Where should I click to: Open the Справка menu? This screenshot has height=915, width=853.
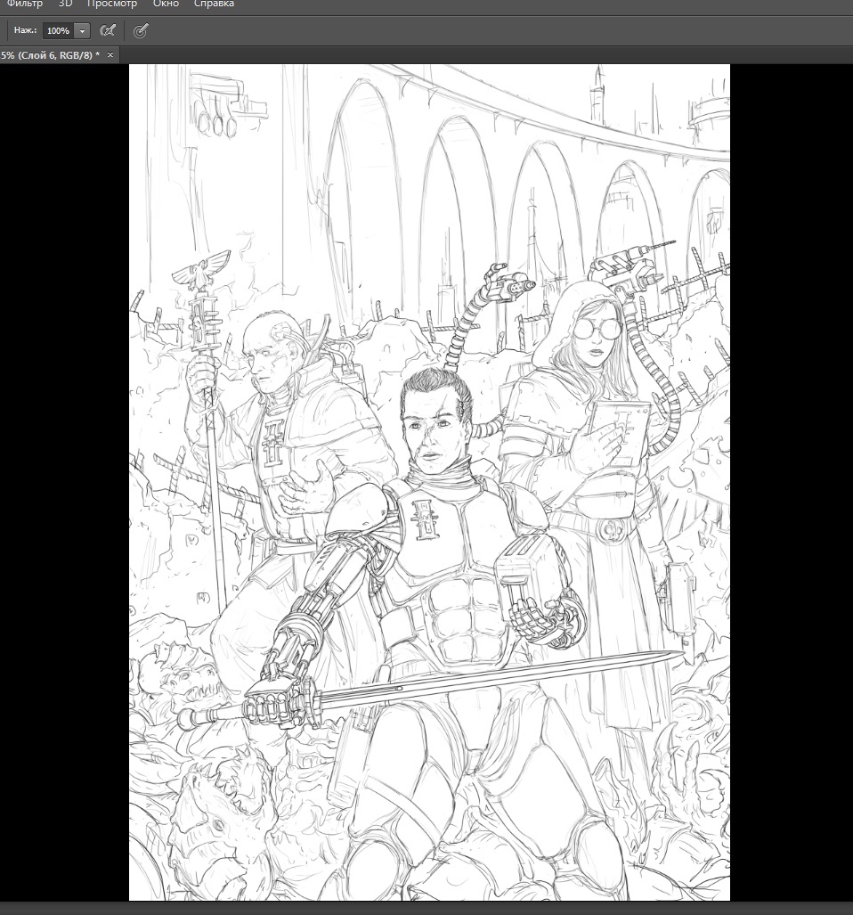(214, 4)
